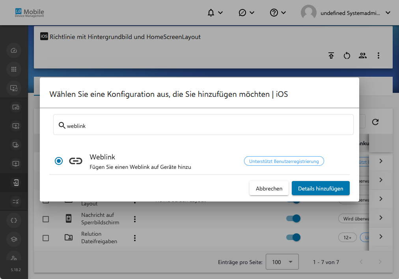Click the Nachricht auf Sperrbildschirm row name
Image resolution: width=399 pixels, height=279 pixels.
click(100, 218)
